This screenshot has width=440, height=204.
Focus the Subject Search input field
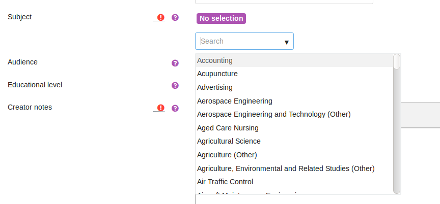(x=244, y=41)
